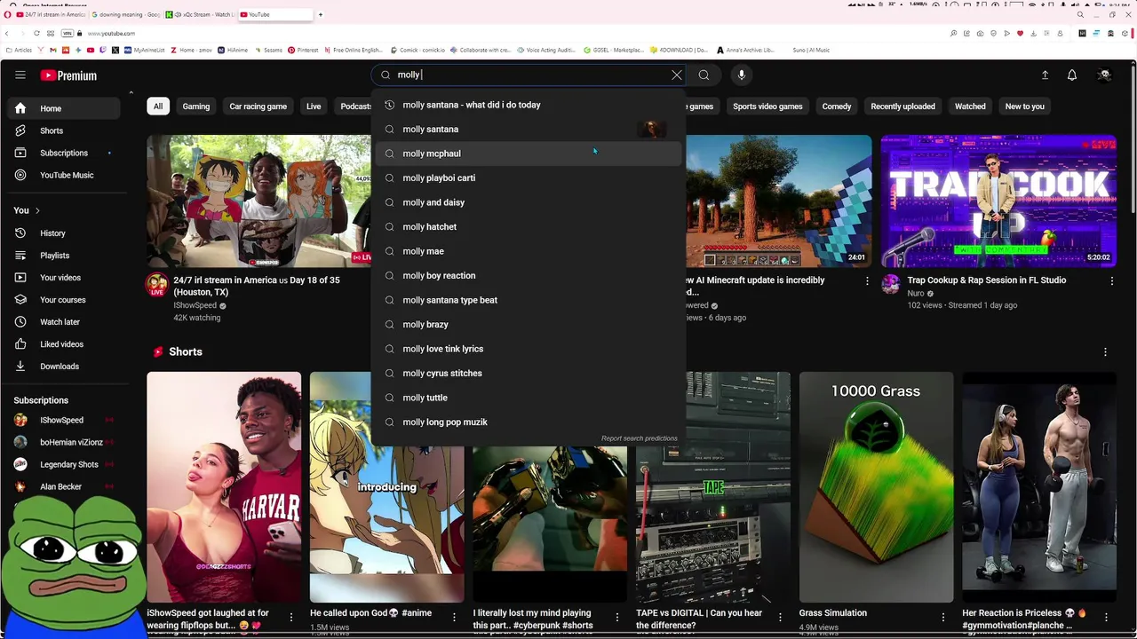Switch to the xQc Stream browser tab
This screenshot has width=1137, height=639.
pyautogui.click(x=201, y=14)
